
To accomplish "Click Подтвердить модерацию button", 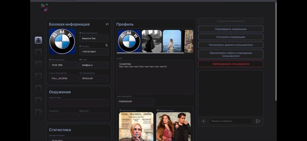I will (230, 29).
